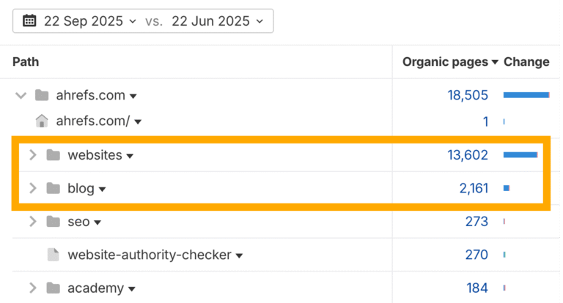Open the website-authority-checker path dropdown menu
This screenshot has width=563, height=303.
point(240,255)
